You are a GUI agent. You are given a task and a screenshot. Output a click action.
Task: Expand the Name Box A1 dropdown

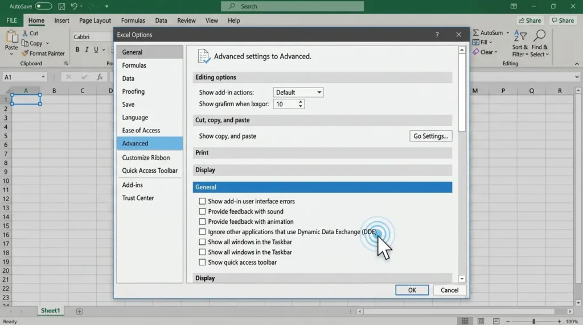click(x=43, y=77)
